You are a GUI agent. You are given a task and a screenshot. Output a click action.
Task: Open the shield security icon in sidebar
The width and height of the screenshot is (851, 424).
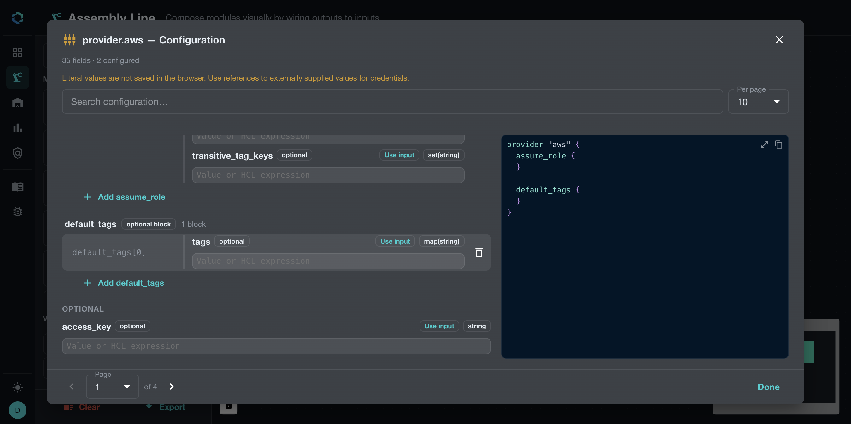(x=18, y=153)
